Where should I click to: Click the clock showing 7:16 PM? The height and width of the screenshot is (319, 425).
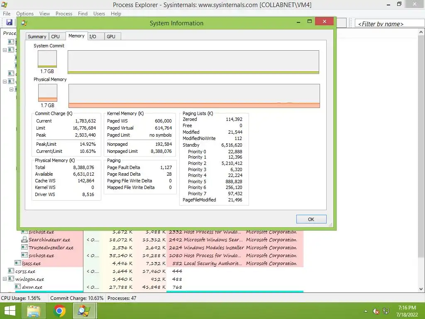(407, 308)
